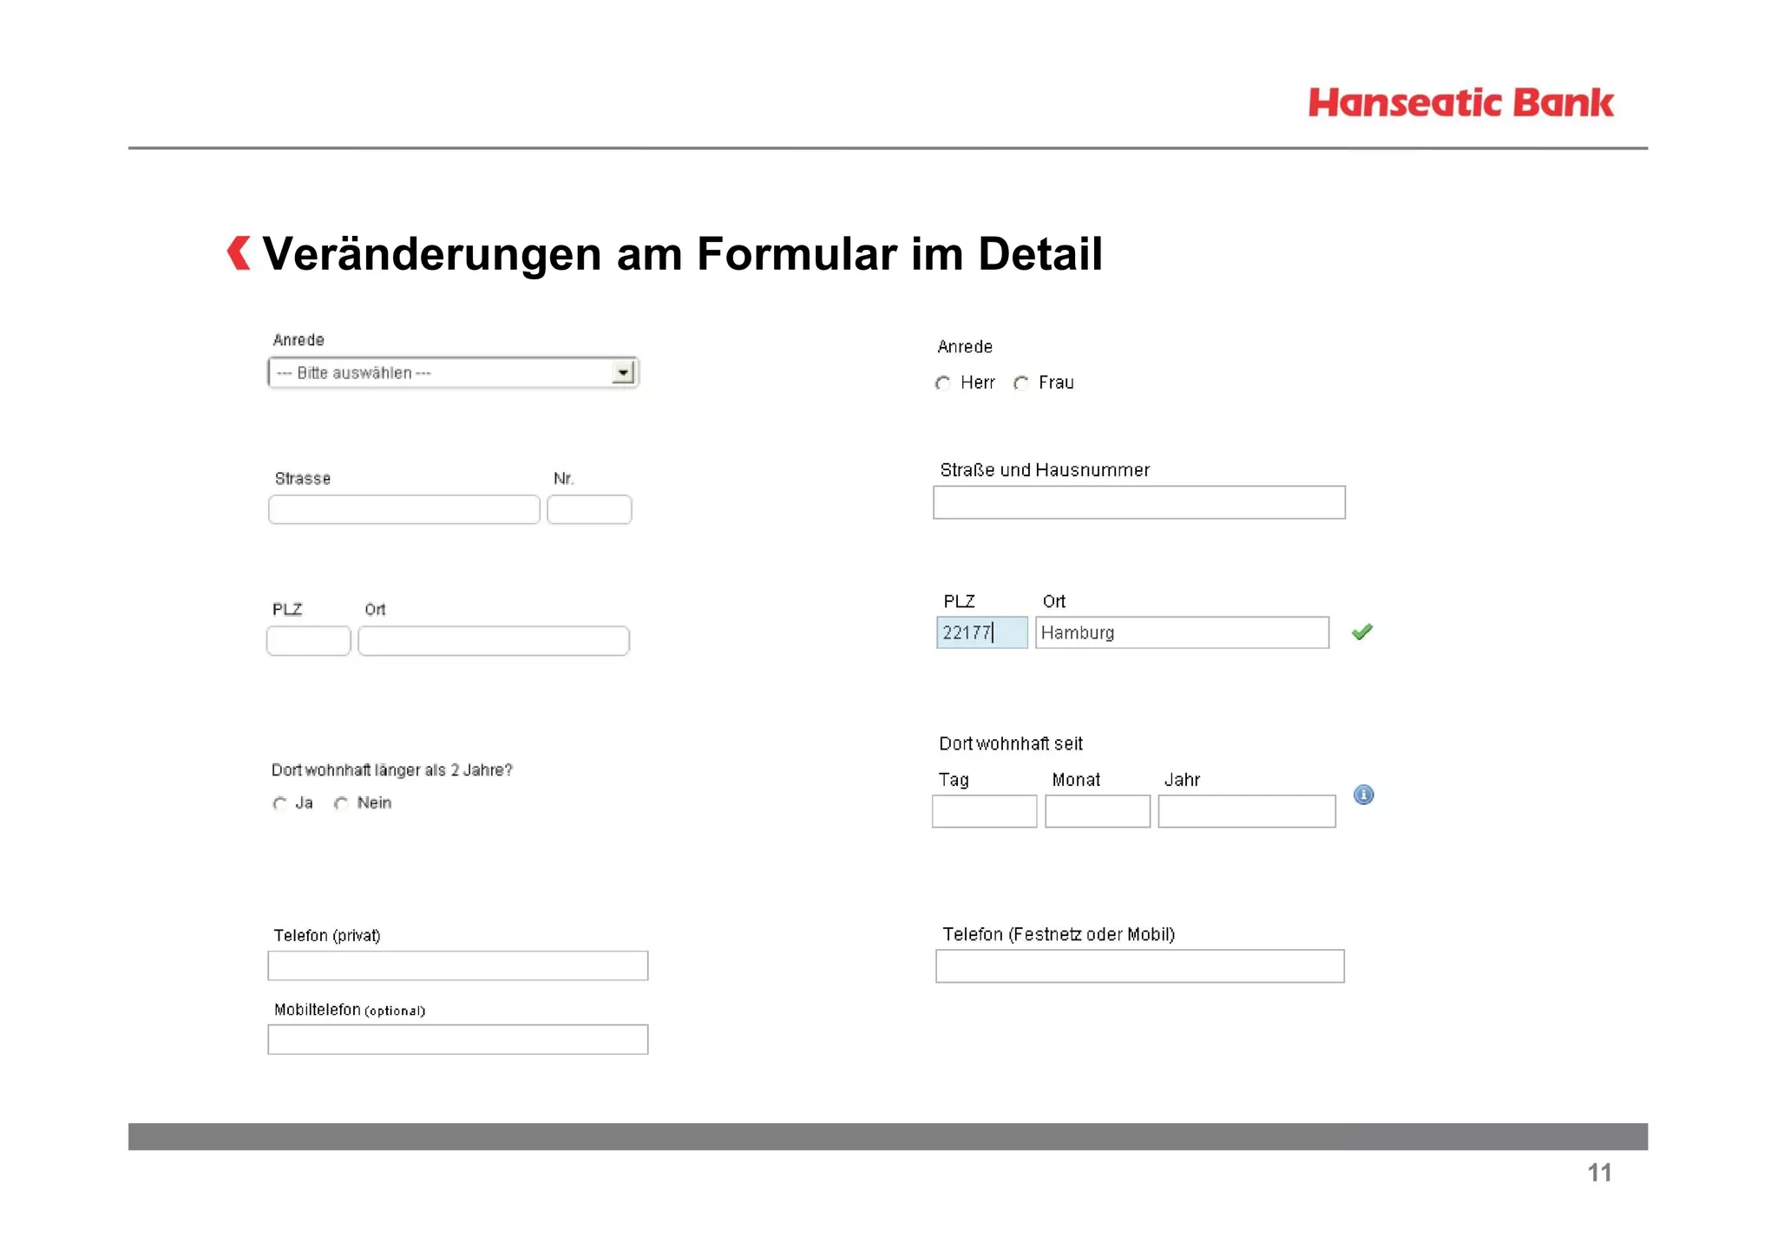Click the Tag input field
1777x1256 pixels.
[985, 811]
